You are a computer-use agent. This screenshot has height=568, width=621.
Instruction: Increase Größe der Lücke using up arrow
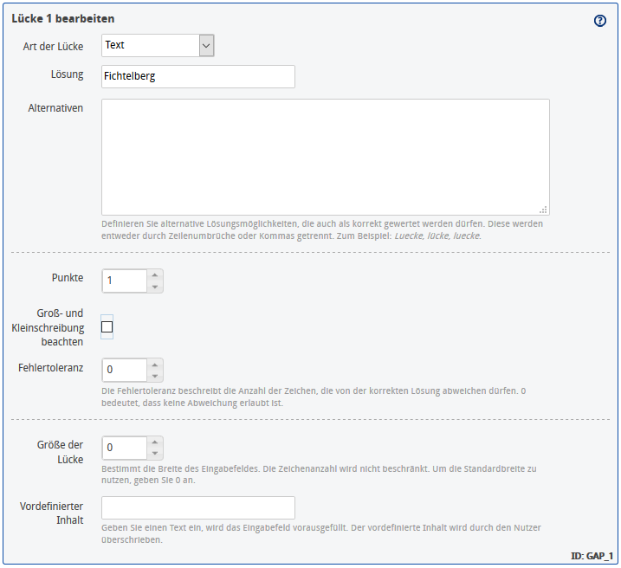(155, 442)
